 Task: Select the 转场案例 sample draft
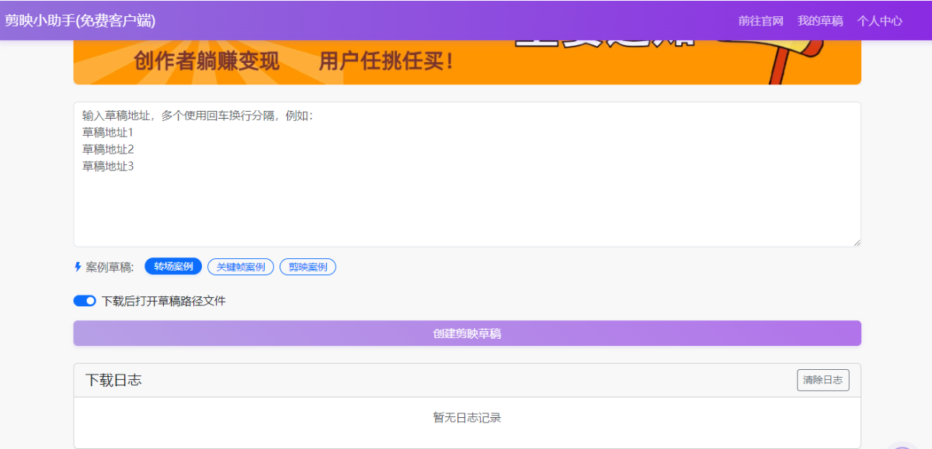(173, 267)
